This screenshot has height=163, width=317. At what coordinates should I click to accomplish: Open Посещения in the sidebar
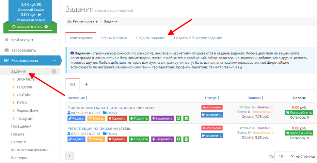pos(21,126)
